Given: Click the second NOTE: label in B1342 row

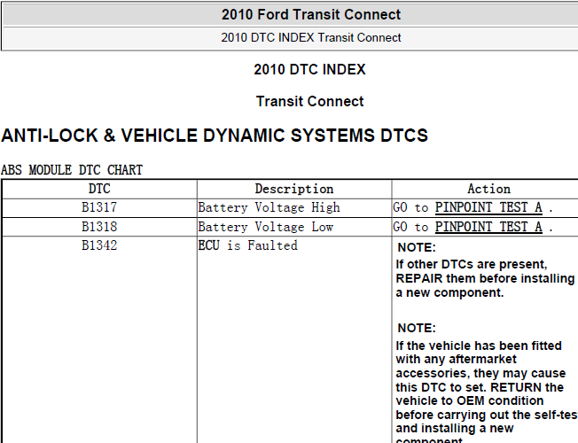Looking at the screenshot, I should coord(417,328).
